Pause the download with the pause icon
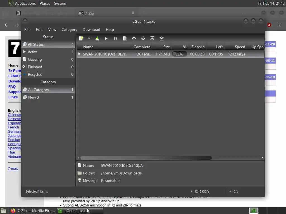Image resolution: width=286 pixels, height=214 pixels. pyautogui.click(x=115, y=38)
